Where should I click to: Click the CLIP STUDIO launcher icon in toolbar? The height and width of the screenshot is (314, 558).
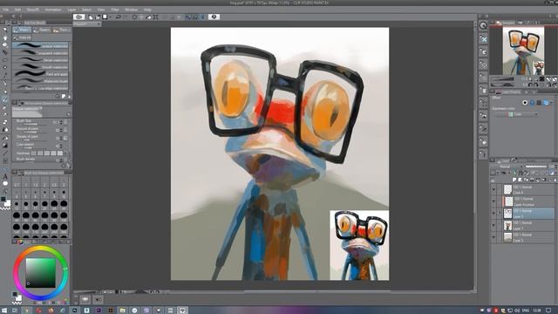79,17
